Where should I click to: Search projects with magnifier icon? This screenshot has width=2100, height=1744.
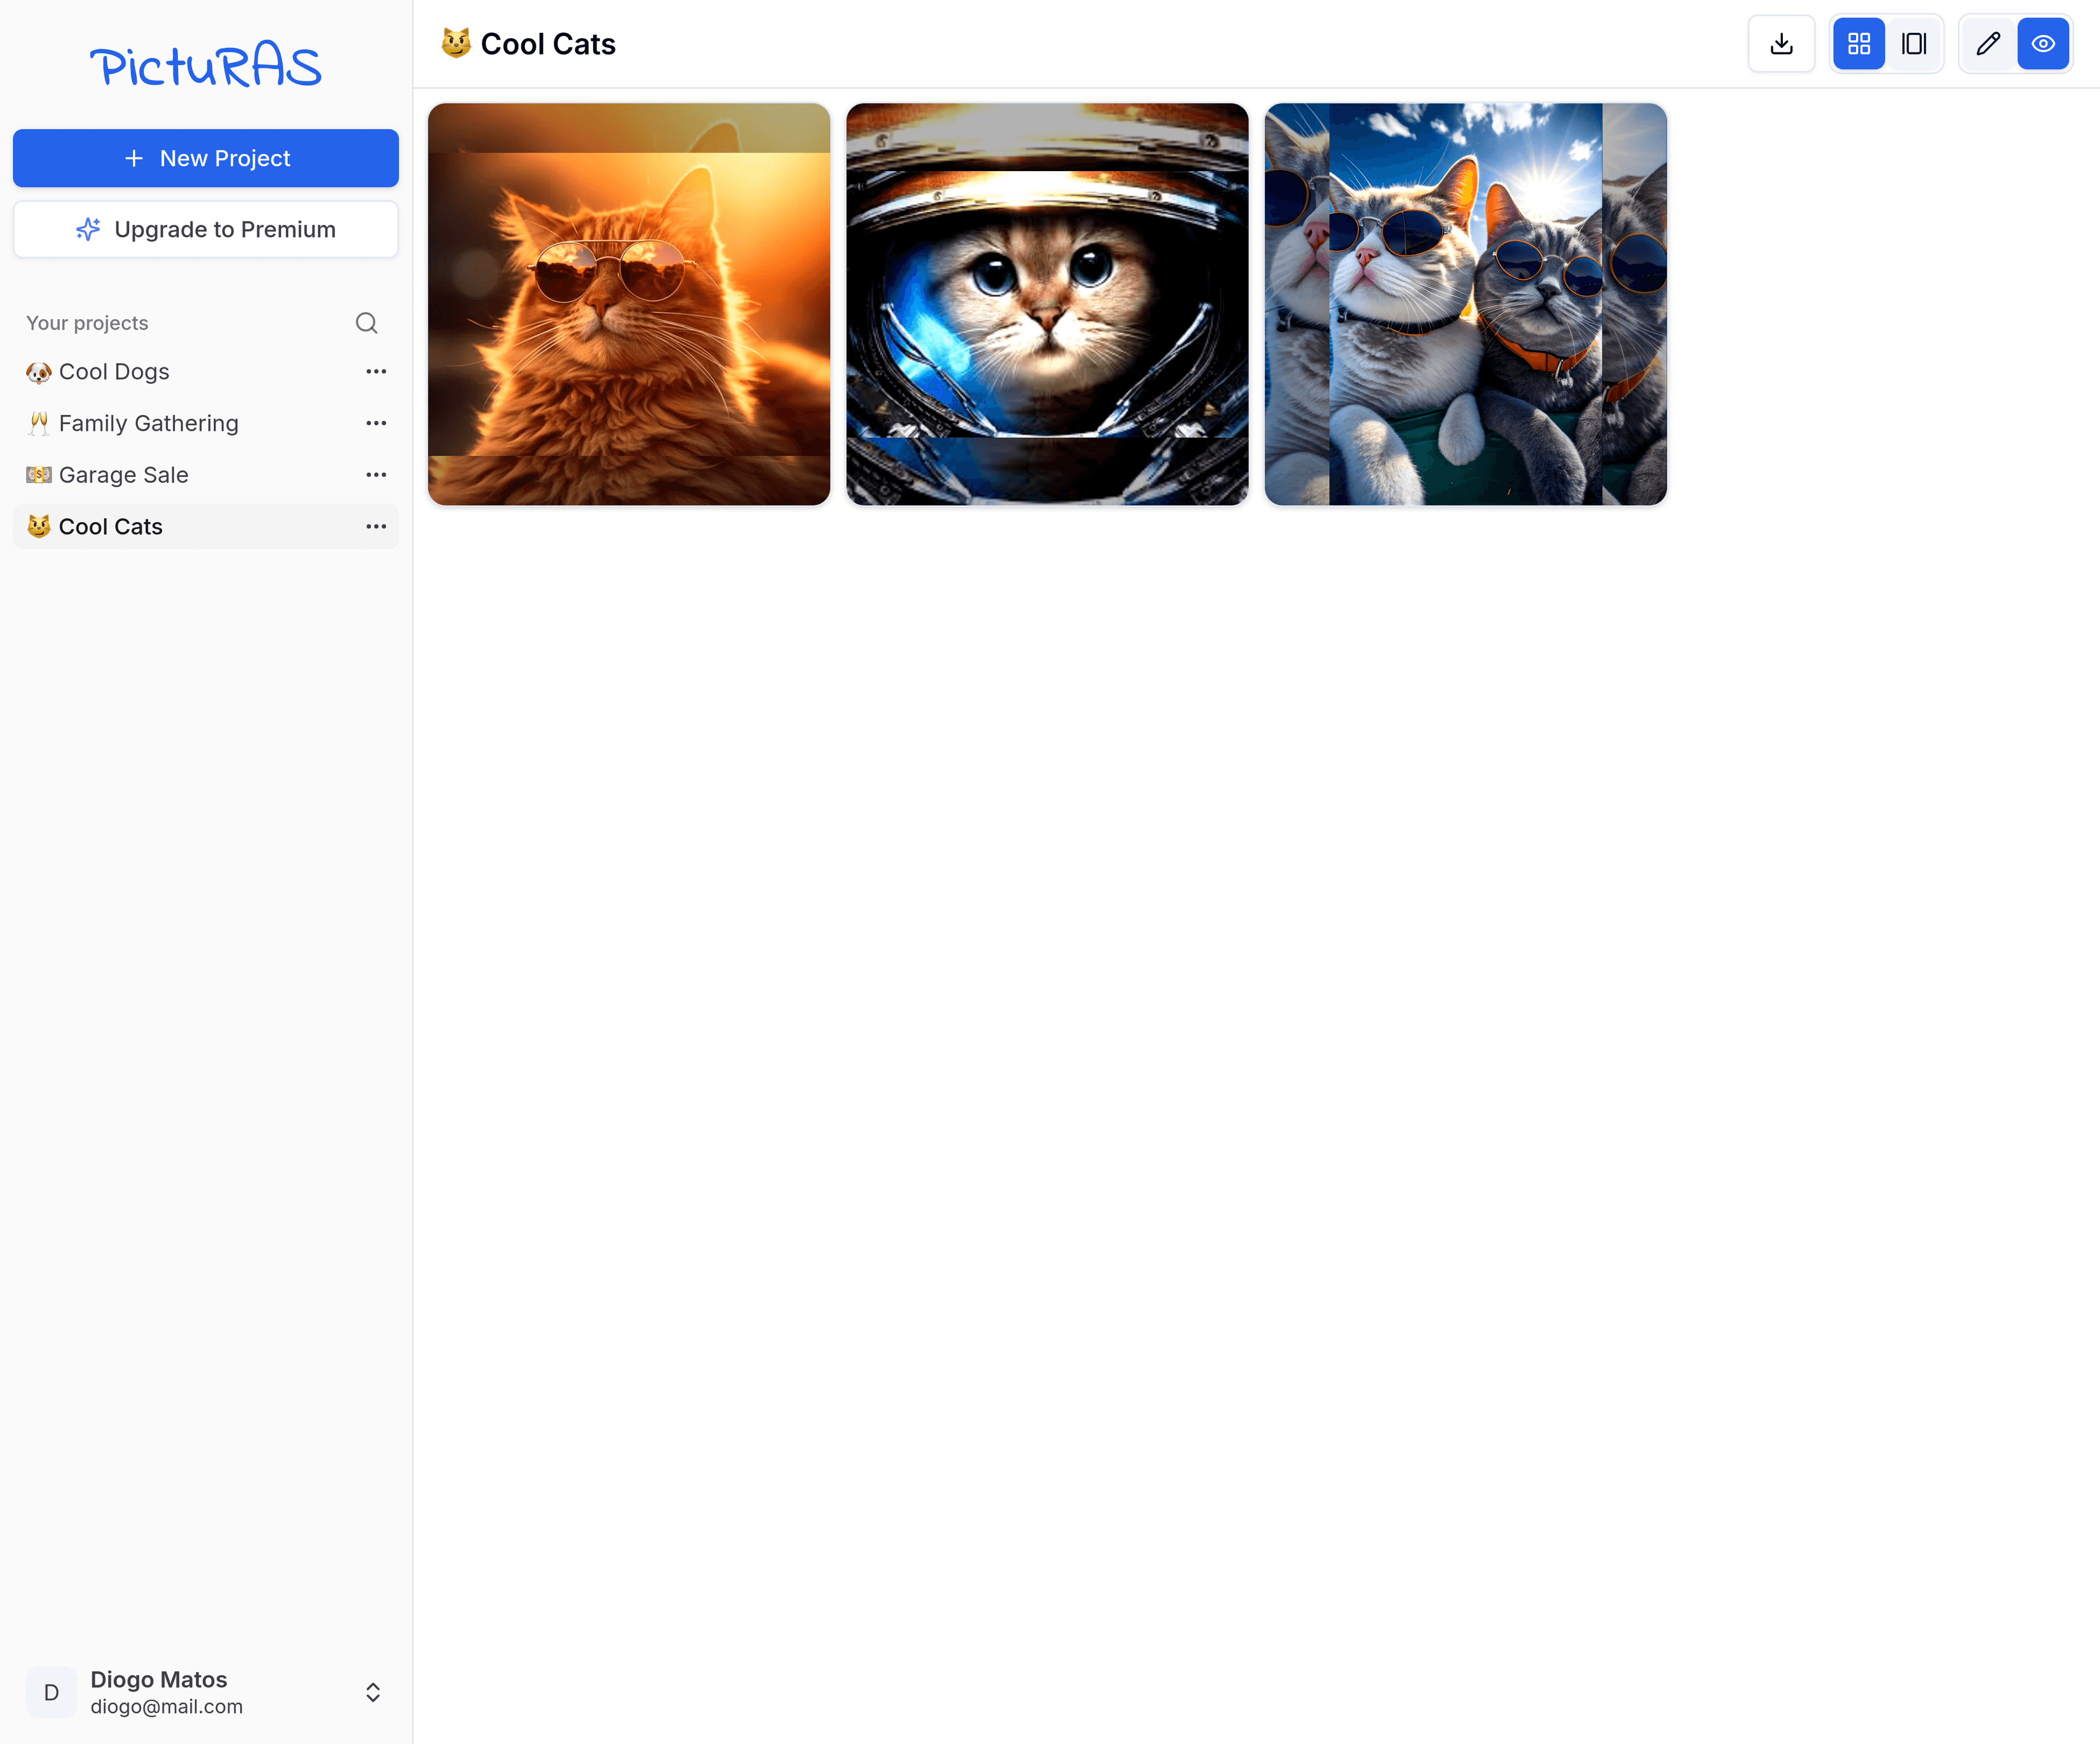coord(366,323)
